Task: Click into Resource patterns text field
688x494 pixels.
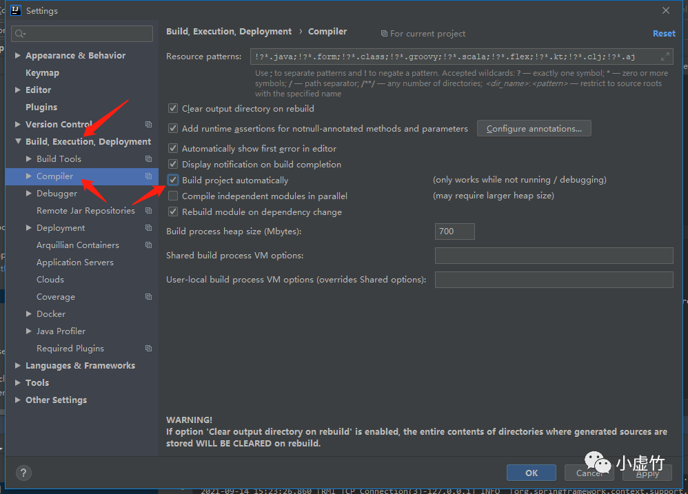Action: click(x=462, y=56)
